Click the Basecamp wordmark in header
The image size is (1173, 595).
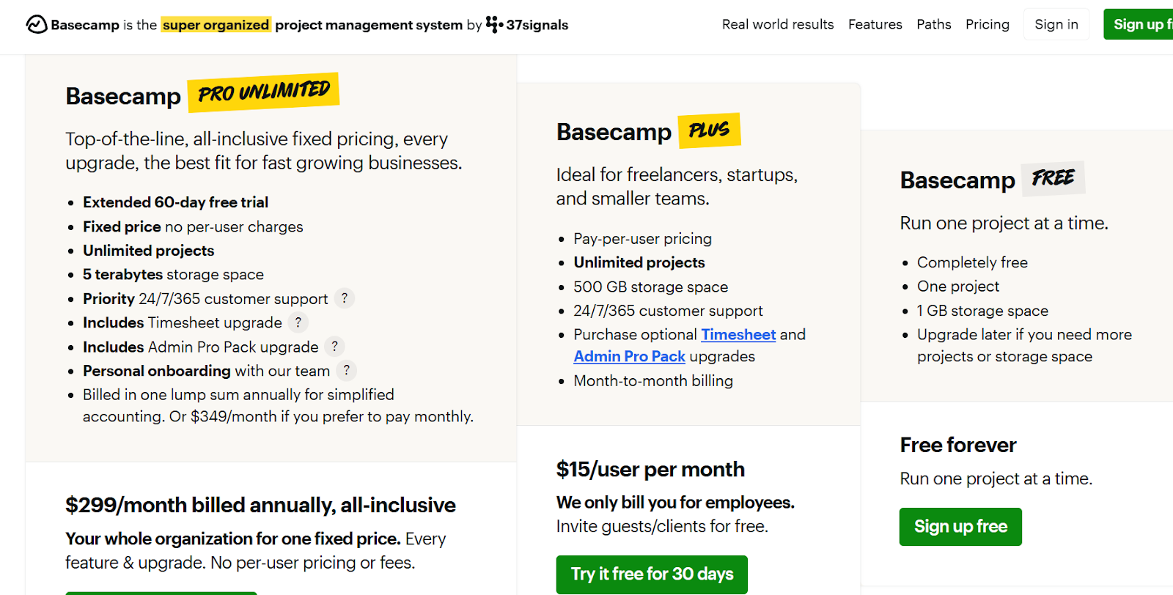point(85,25)
